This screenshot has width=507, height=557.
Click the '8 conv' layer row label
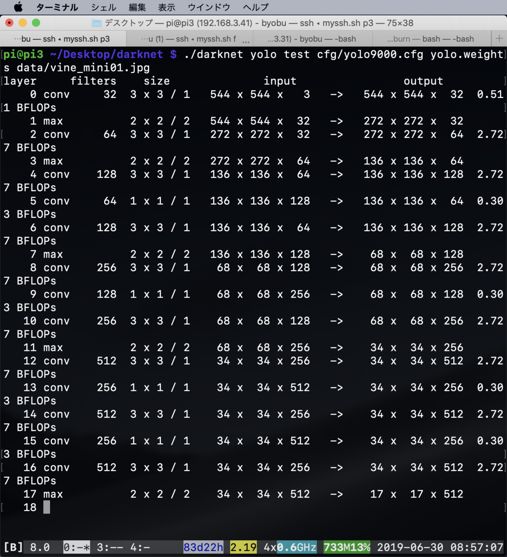[x=50, y=268]
